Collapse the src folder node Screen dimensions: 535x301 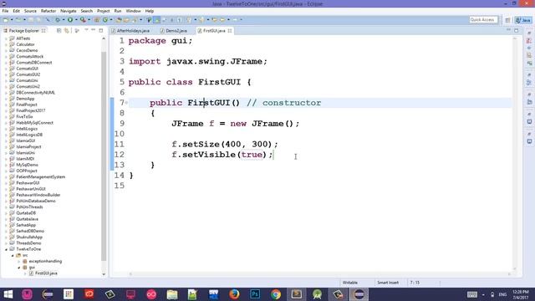tap(13, 255)
